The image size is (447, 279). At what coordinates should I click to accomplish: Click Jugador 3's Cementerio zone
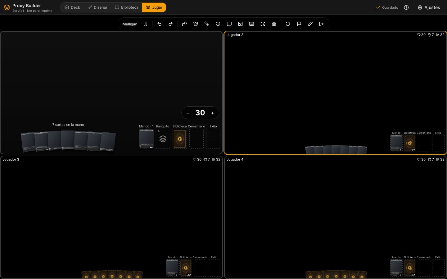(200, 268)
